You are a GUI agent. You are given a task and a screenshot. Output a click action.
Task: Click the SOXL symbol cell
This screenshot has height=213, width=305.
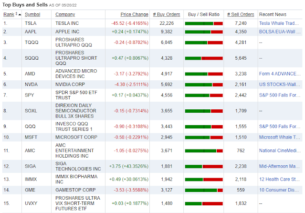click(31, 111)
